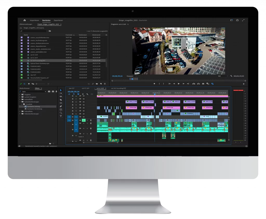This screenshot has height=219, width=266.
Task: Switch to the Importieren tab
Action: [x=35, y=20]
